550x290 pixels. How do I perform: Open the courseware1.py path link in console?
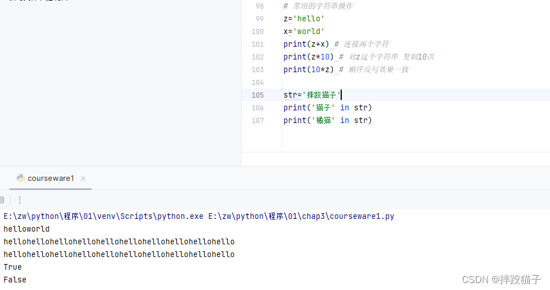pyautogui.click(x=301, y=216)
